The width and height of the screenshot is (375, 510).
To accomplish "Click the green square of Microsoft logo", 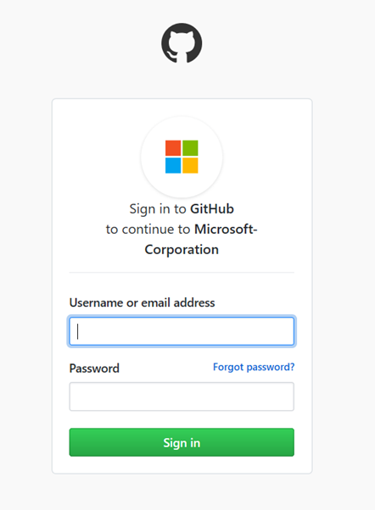I will coord(190,148).
